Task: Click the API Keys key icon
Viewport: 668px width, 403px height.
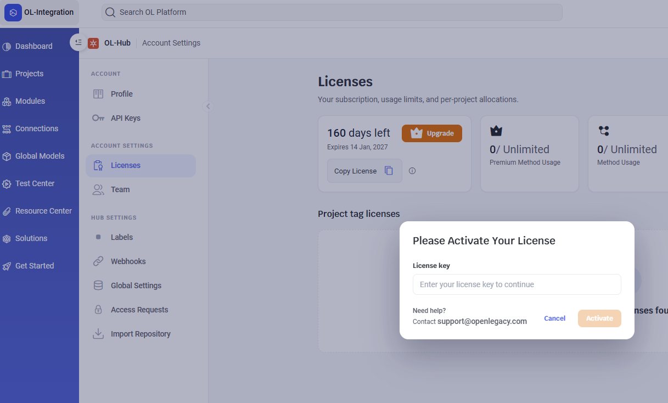Action: point(98,118)
